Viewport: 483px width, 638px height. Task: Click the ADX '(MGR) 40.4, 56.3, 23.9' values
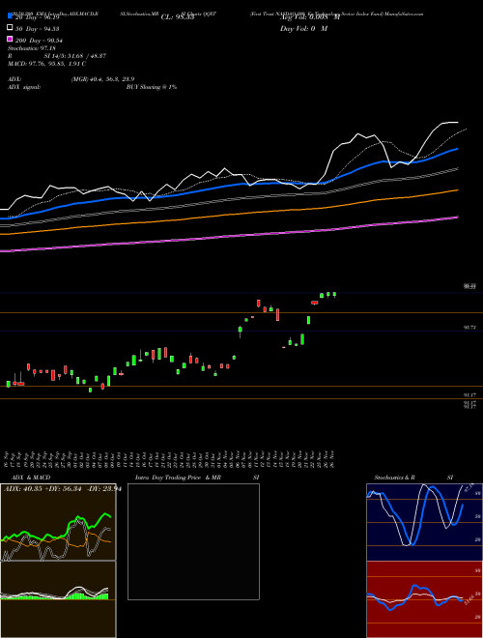(x=102, y=79)
